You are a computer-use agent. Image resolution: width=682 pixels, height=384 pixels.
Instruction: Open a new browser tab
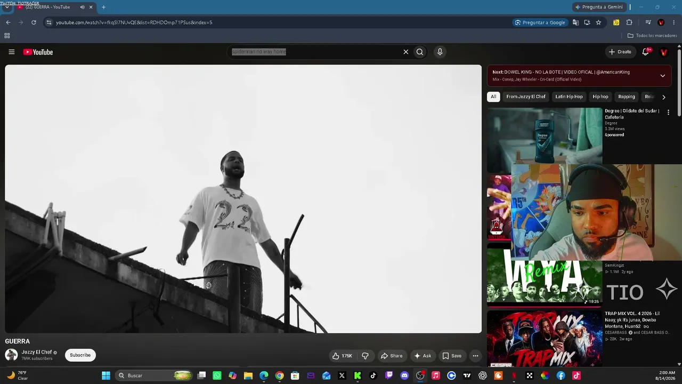(103, 7)
